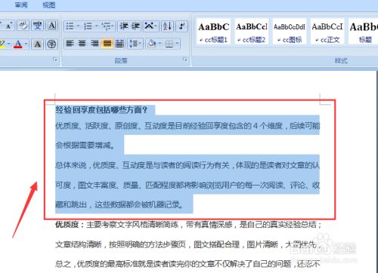This screenshot has height=273, width=378.
Task: Toggle the character border icon
Action: [x=52, y=26]
